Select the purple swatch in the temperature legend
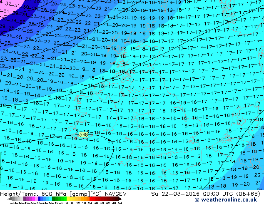Image resolution: width=264 pixels, height=204 pixels. click(x=27, y=199)
